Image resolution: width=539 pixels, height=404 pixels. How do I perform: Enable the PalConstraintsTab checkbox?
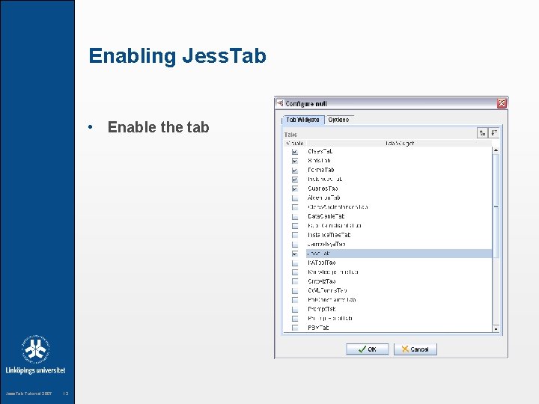pyautogui.click(x=295, y=300)
